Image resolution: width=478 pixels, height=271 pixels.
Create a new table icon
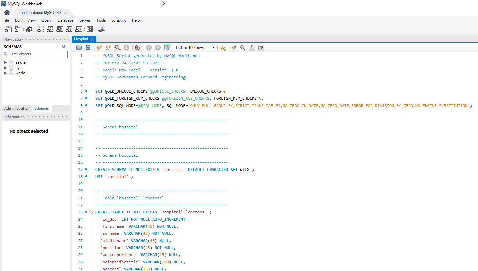coord(50,29)
